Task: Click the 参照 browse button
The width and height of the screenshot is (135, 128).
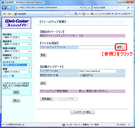Action: (x=121, y=47)
